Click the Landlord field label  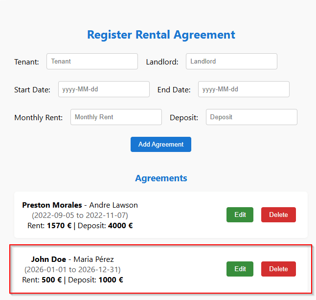click(x=162, y=62)
